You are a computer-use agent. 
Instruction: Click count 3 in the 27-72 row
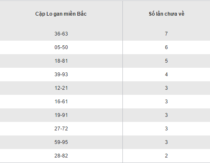click(x=166, y=129)
